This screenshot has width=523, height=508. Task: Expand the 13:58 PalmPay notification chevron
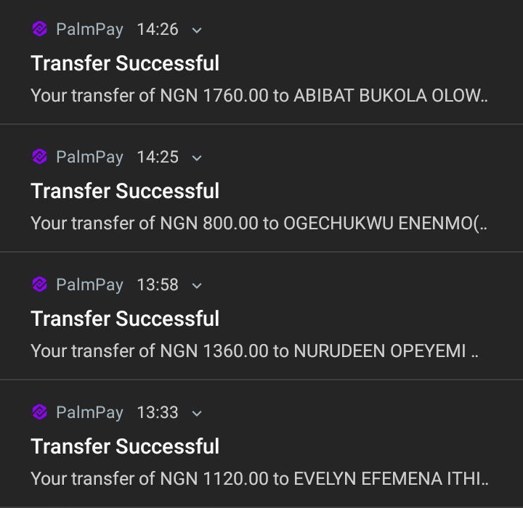click(x=197, y=286)
